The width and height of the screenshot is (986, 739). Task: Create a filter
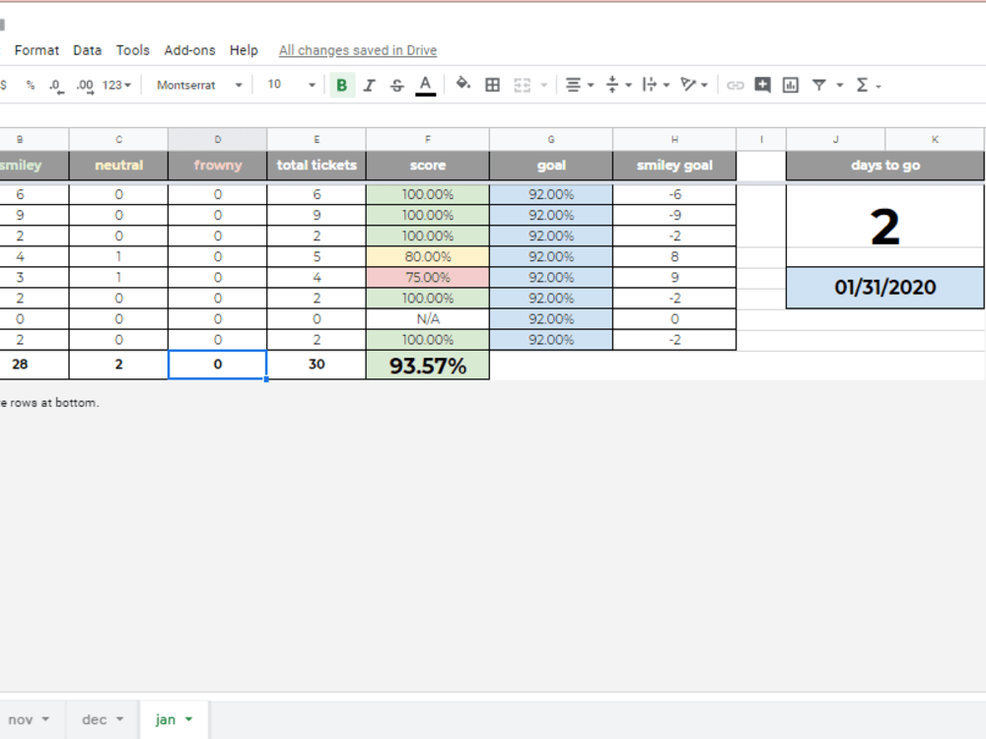[818, 85]
